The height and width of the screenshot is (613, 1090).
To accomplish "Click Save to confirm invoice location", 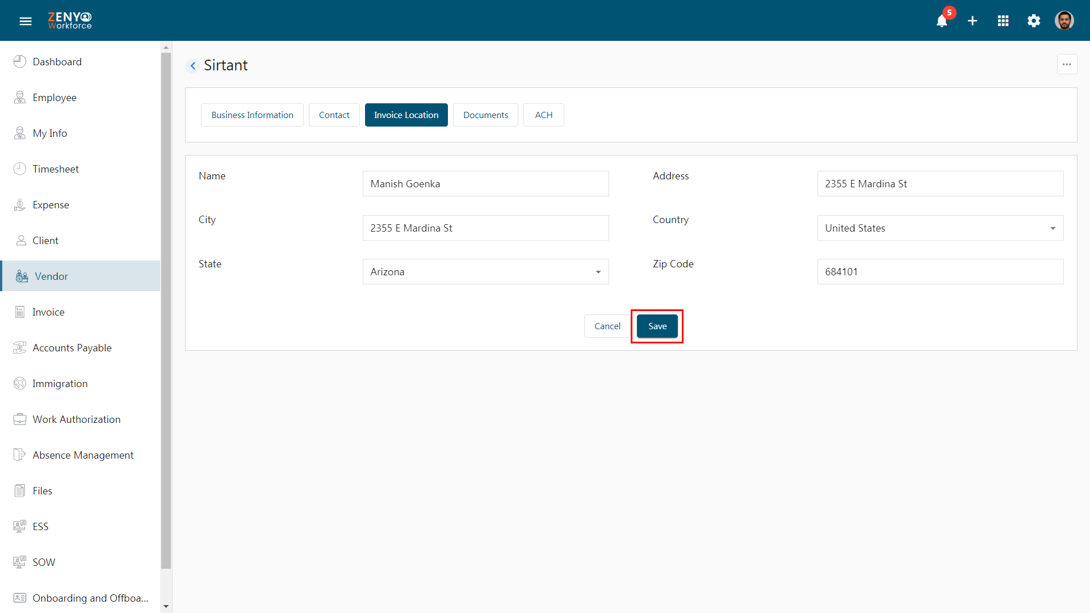I will click(x=657, y=326).
